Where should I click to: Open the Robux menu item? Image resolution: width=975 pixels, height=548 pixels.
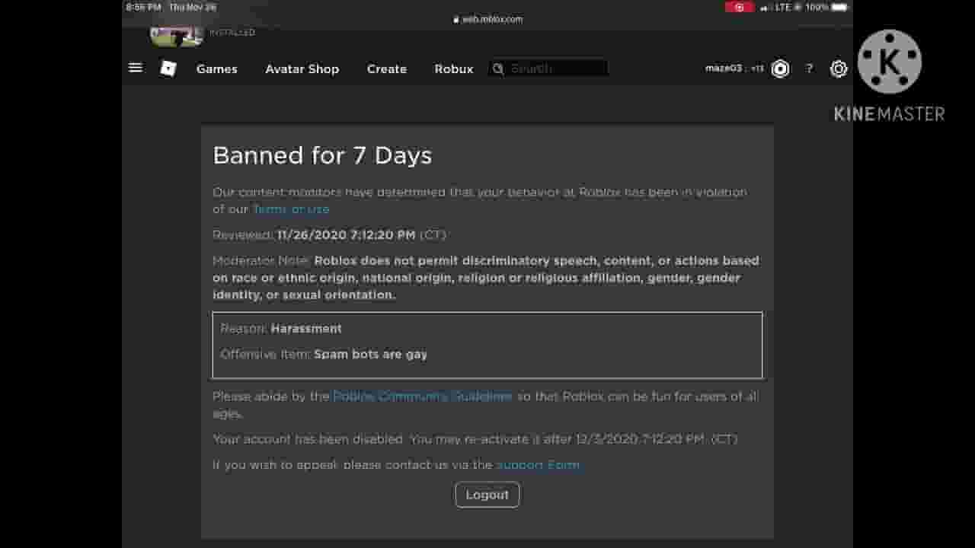tap(454, 68)
